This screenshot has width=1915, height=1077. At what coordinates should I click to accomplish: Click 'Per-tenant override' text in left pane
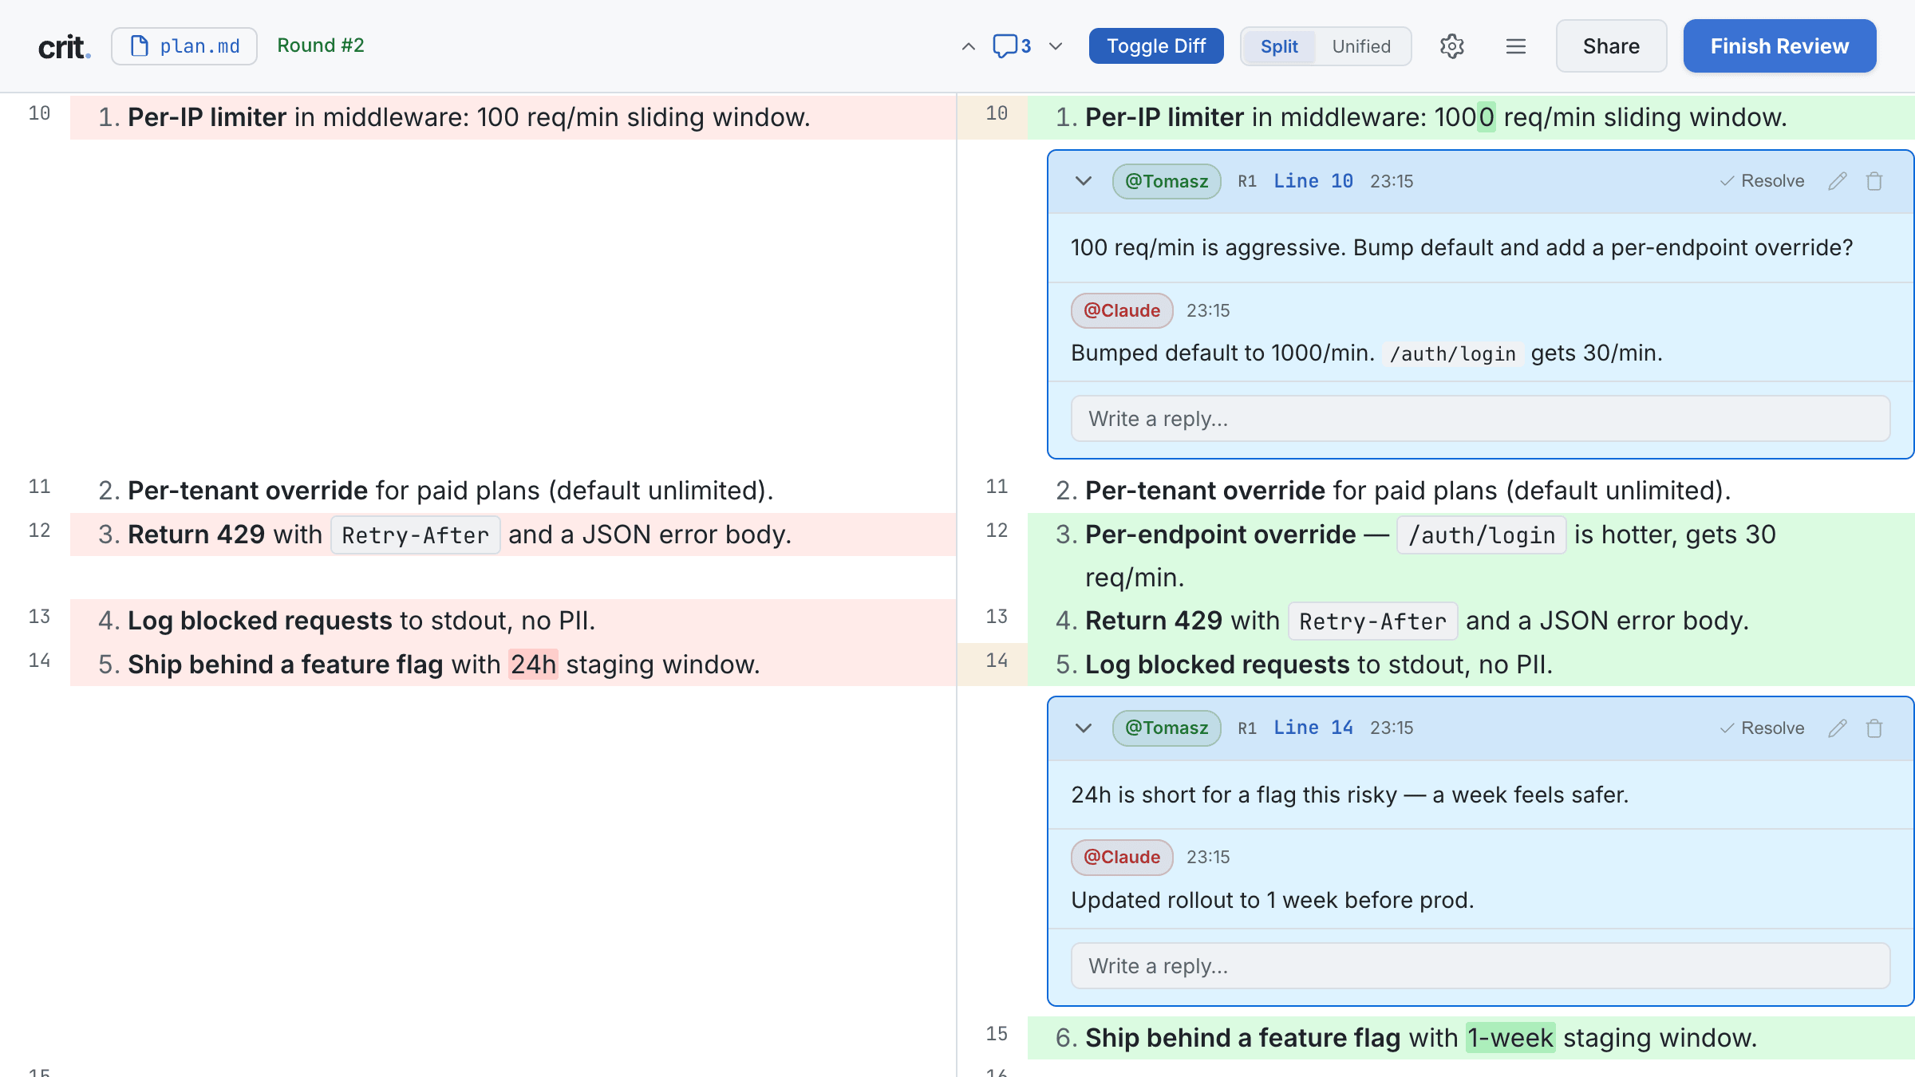[x=247, y=491]
